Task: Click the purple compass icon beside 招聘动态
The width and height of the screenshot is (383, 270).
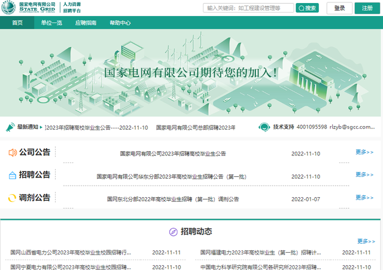Action: pyautogui.click(x=174, y=232)
